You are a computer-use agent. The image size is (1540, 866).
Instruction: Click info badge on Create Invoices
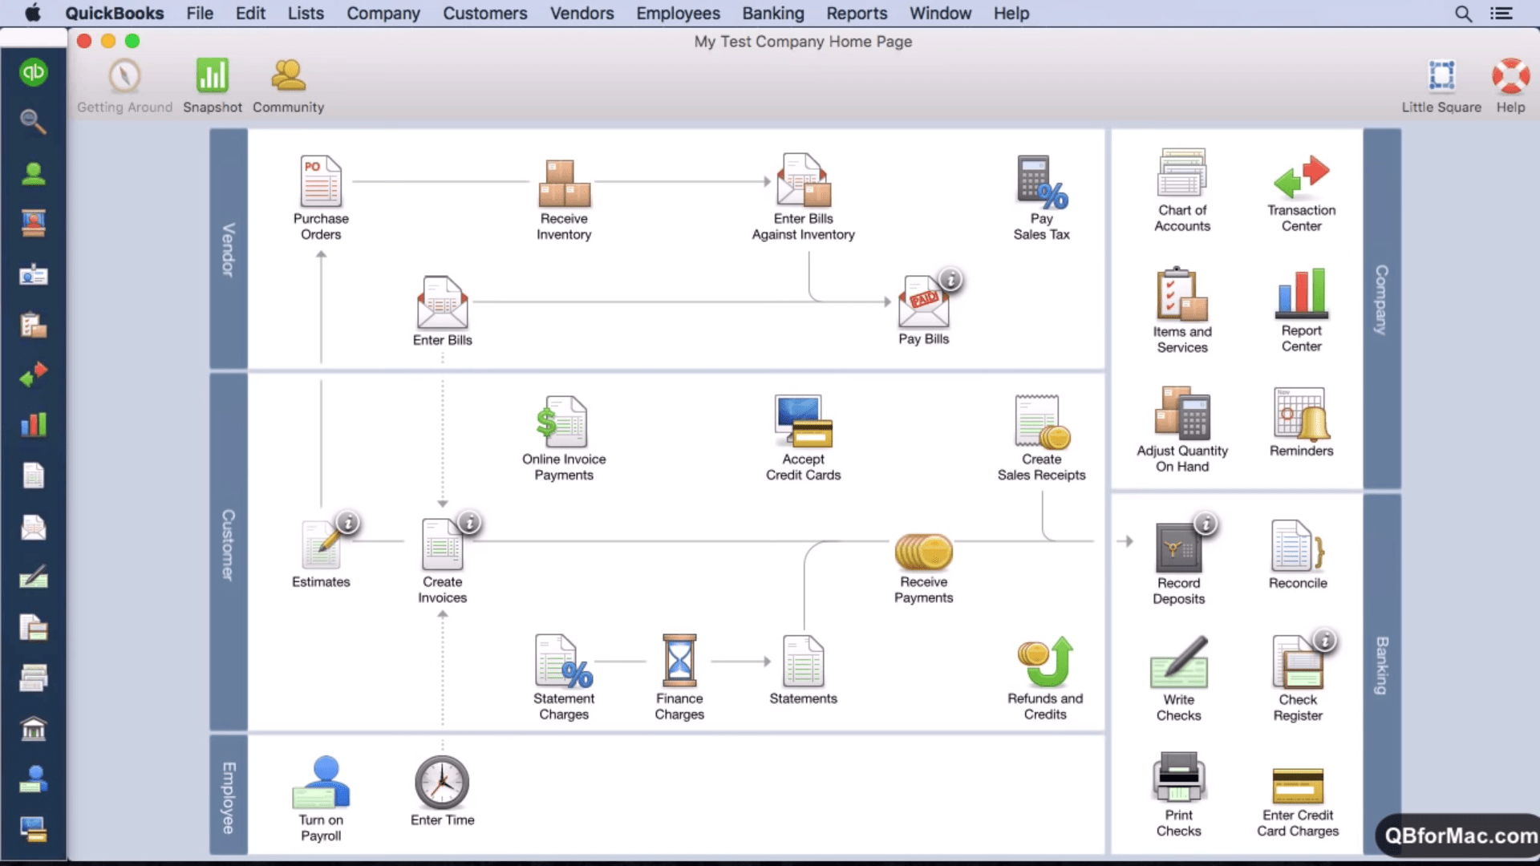pos(468,524)
